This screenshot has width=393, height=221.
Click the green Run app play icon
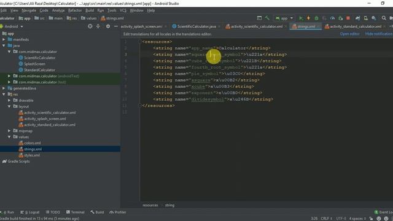pos(301,18)
